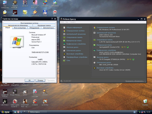Click the hard disk temperature indicator icon
The image size is (152, 114).
133,59
